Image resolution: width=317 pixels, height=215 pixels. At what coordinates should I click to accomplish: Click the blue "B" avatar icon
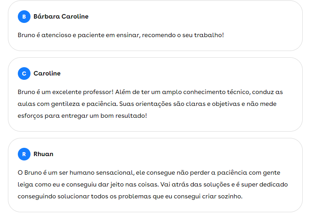coord(24,17)
